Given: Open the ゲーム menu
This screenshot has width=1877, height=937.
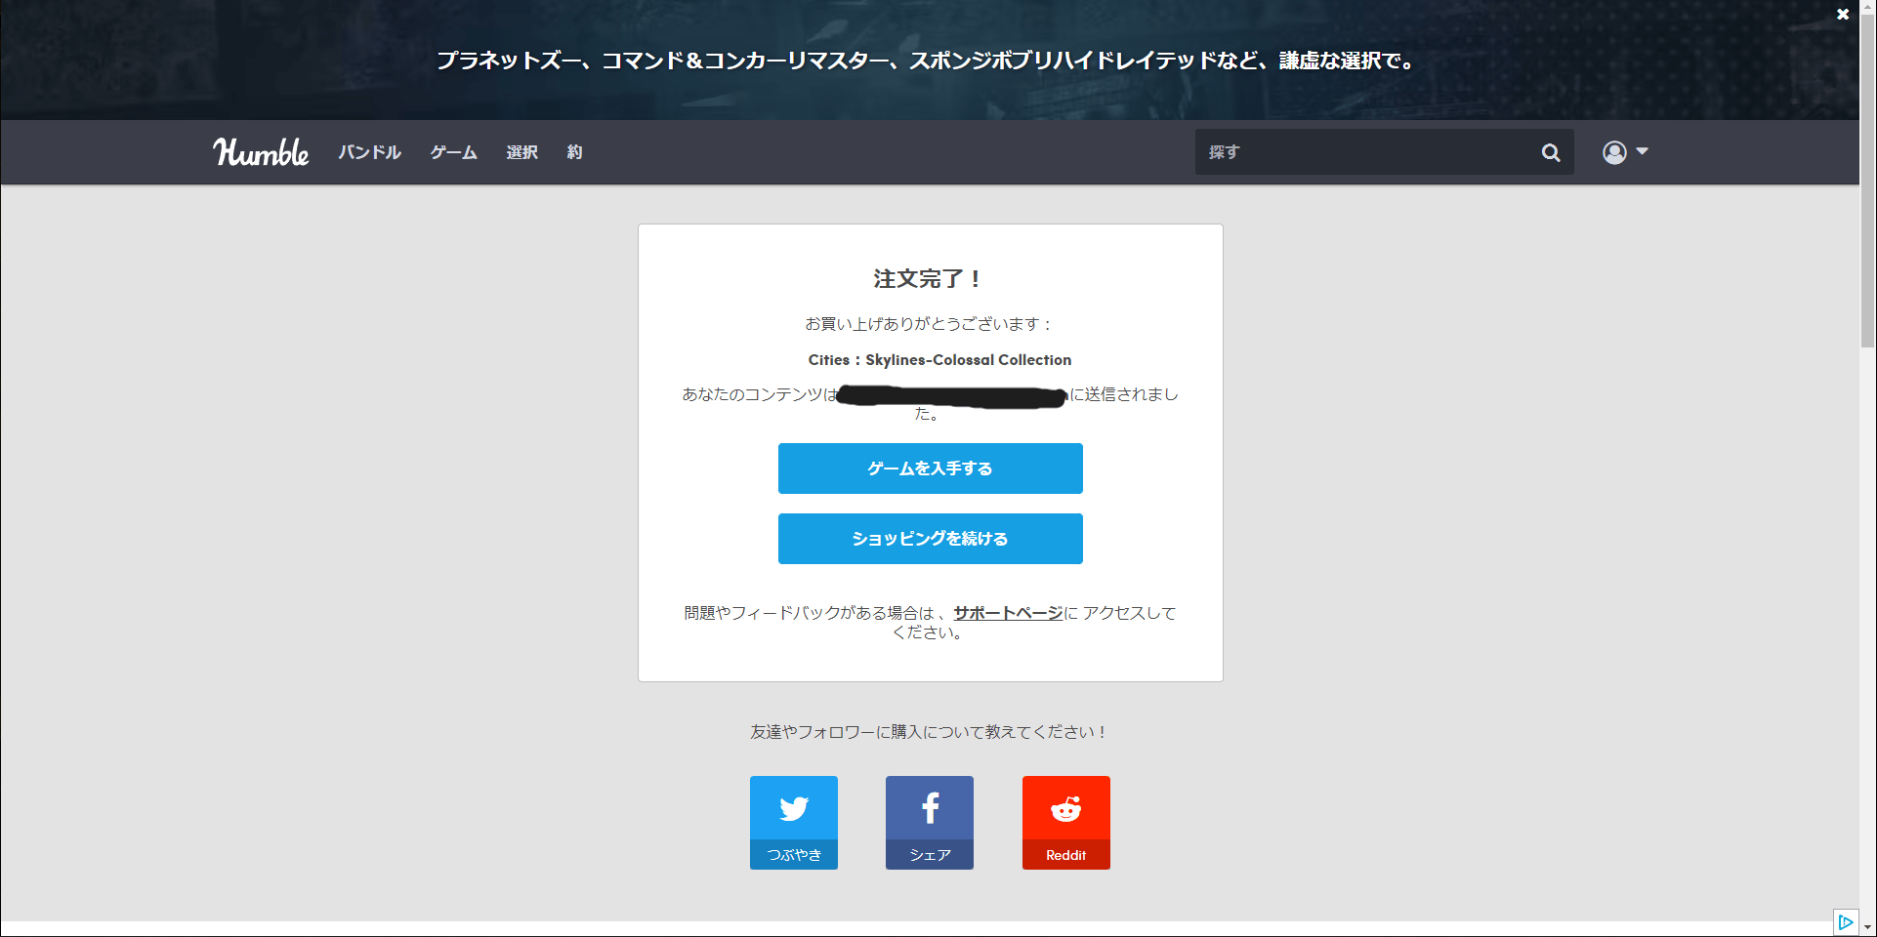Looking at the screenshot, I should [x=454, y=152].
